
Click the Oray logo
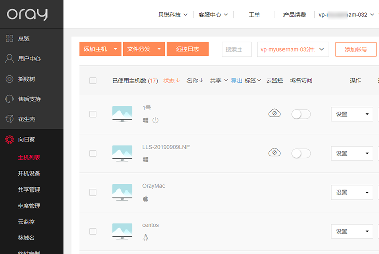(x=27, y=14)
